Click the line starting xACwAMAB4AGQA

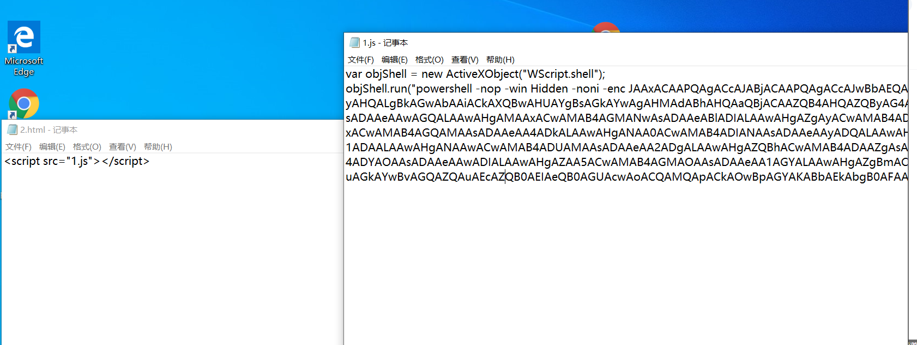pos(626,133)
